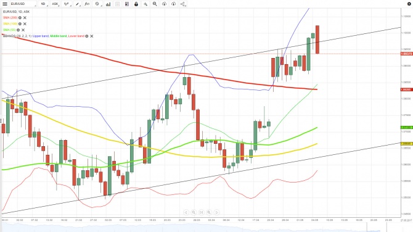
Task: Open the ASK side dropdown
Action: (55, 4)
